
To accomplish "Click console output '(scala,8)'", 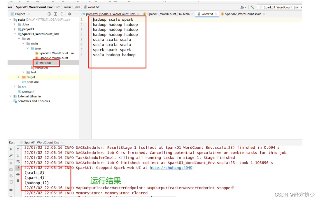I will (34, 173).
